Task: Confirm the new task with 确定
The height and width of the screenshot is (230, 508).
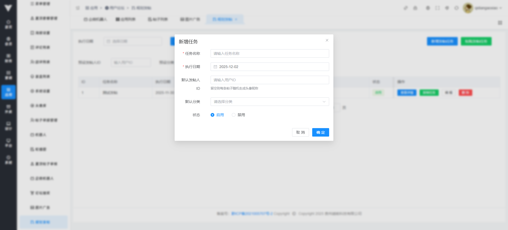Action: pyautogui.click(x=320, y=132)
